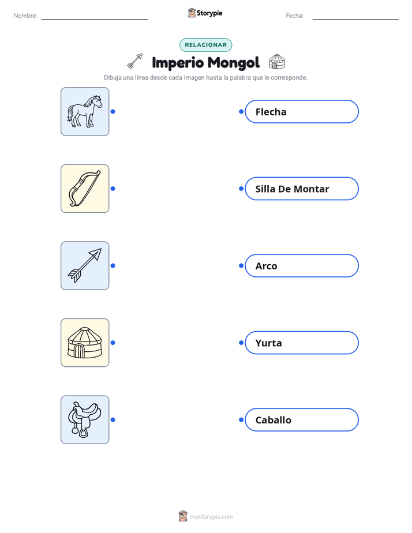Click the small yurt icon beside title
This screenshot has width=412, height=533.
(x=277, y=62)
